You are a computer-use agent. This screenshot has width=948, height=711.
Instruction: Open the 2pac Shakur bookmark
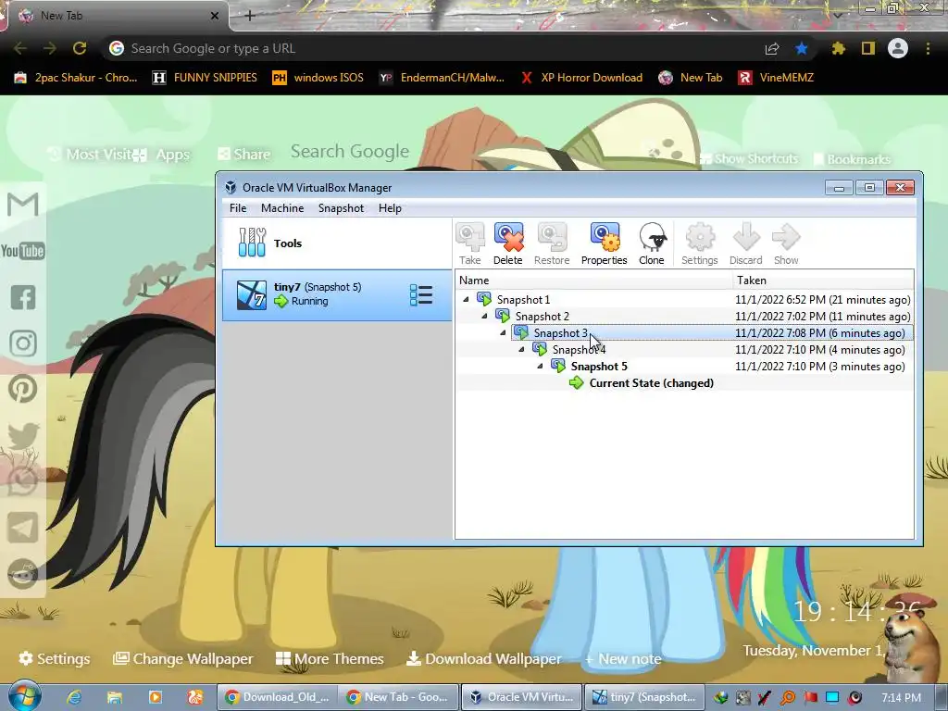76,78
